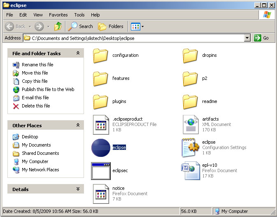The width and height of the screenshot is (277, 217).
Task: Open the Back history dropdown arrow
Action: click(30, 27)
